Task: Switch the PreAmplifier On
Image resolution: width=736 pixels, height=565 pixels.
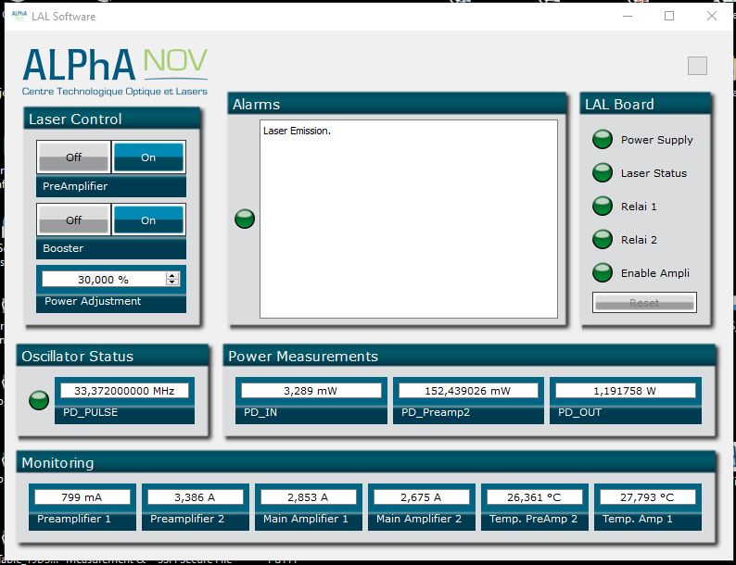Action: pos(148,157)
